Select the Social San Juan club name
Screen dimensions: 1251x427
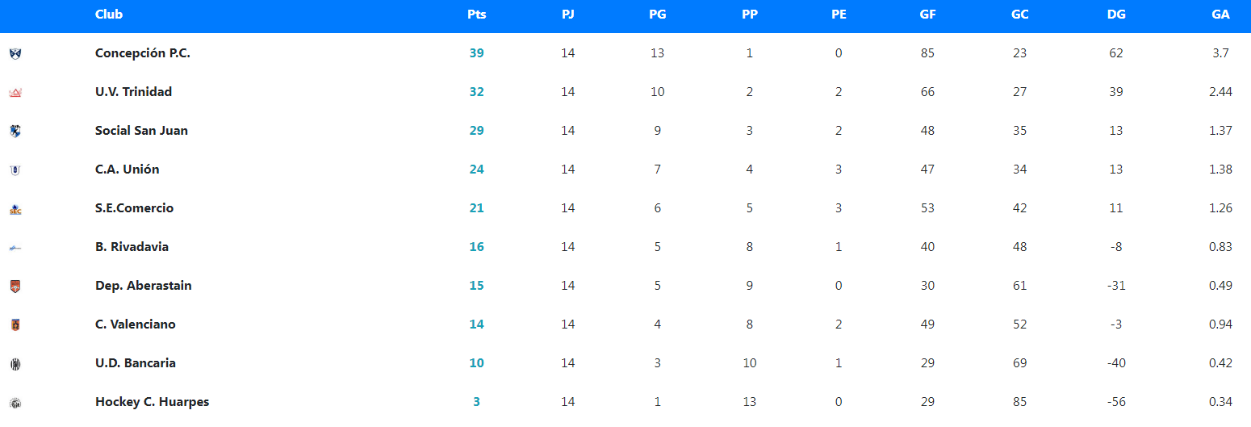pos(141,131)
